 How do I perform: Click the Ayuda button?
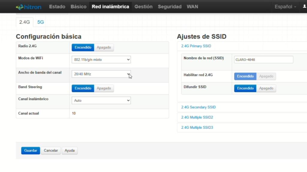[70, 150]
